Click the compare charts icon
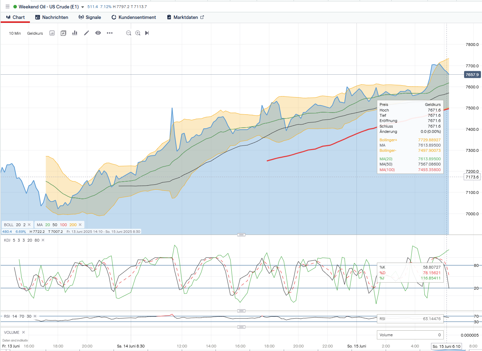 pyautogui.click(x=63, y=33)
